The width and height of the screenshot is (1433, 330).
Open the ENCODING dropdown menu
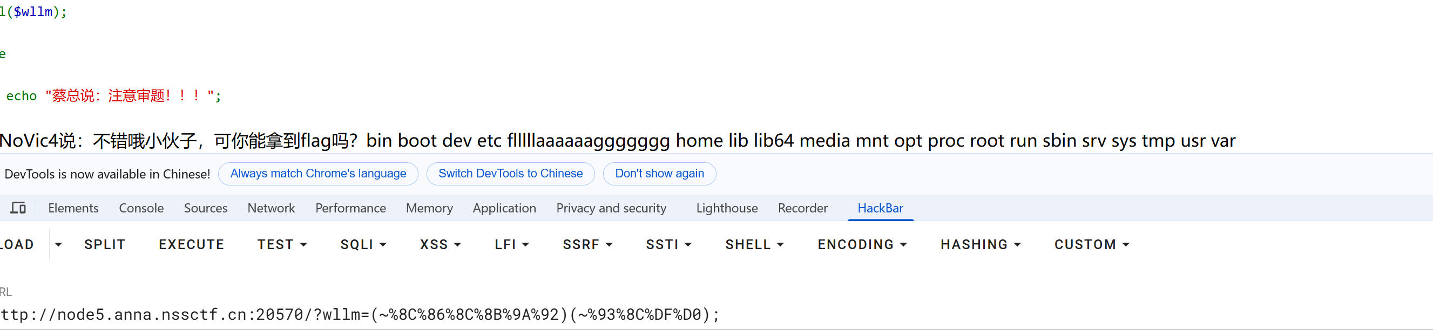coord(862,245)
